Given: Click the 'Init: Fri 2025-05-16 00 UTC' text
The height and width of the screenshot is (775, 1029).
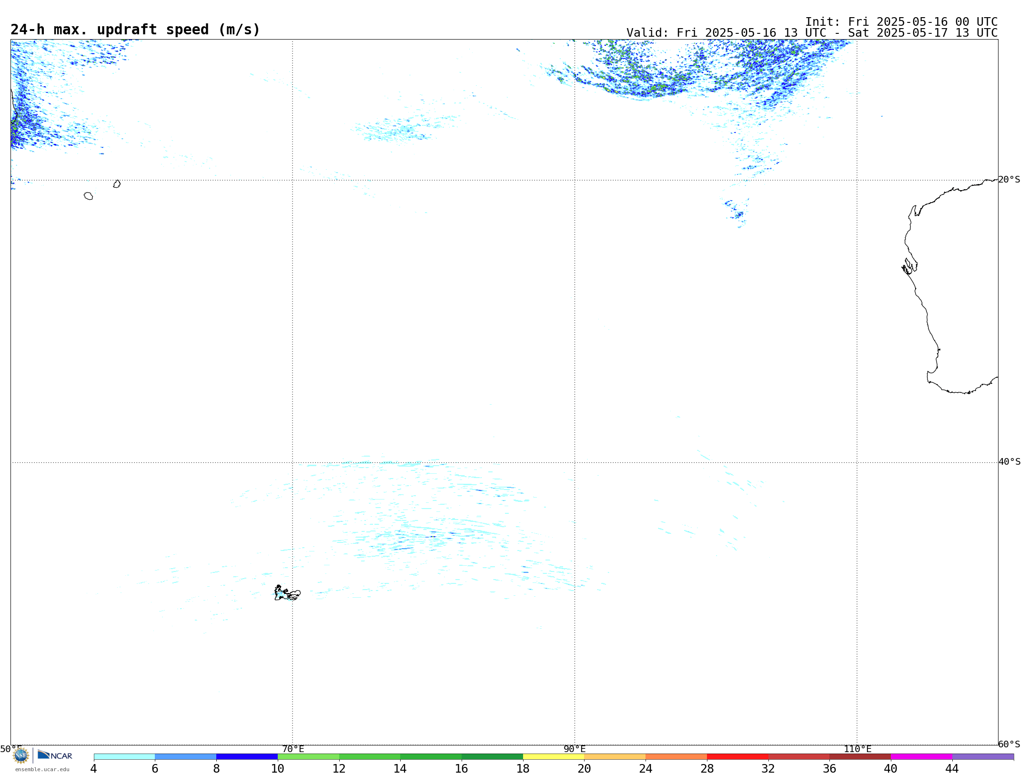Looking at the screenshot, I should pyautogui.click(x=901, y=22).
